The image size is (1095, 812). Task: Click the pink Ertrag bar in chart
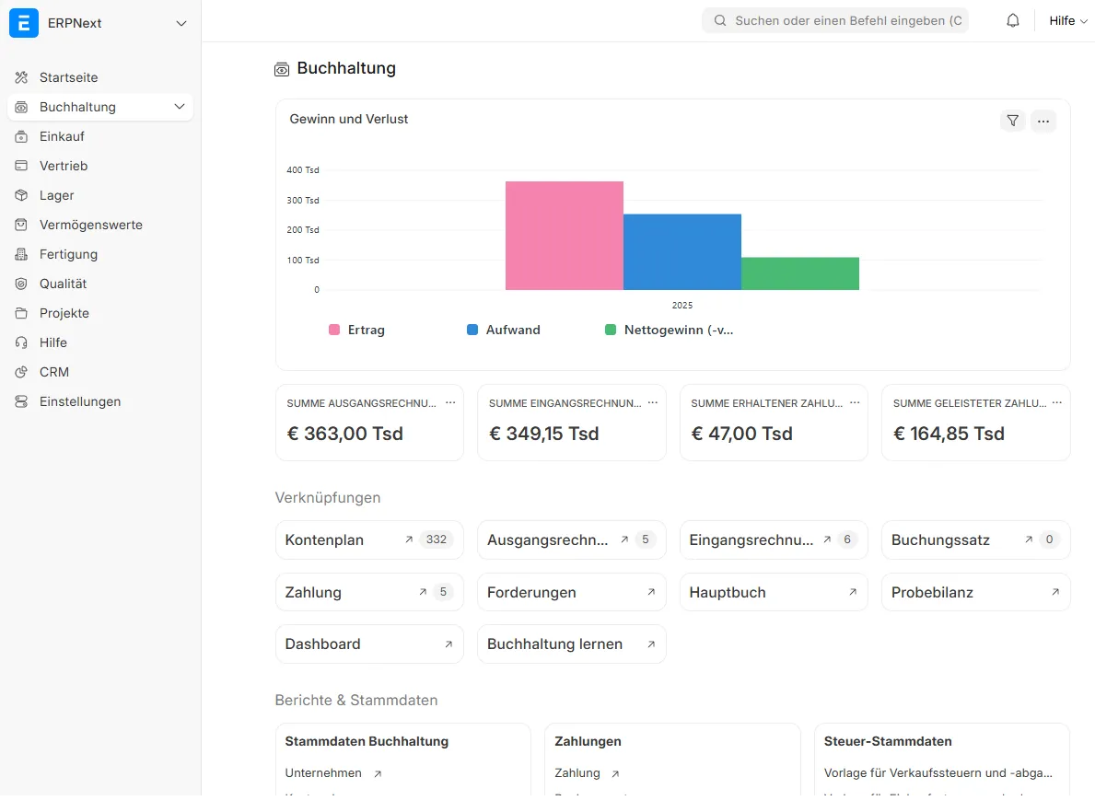point(564,236)
